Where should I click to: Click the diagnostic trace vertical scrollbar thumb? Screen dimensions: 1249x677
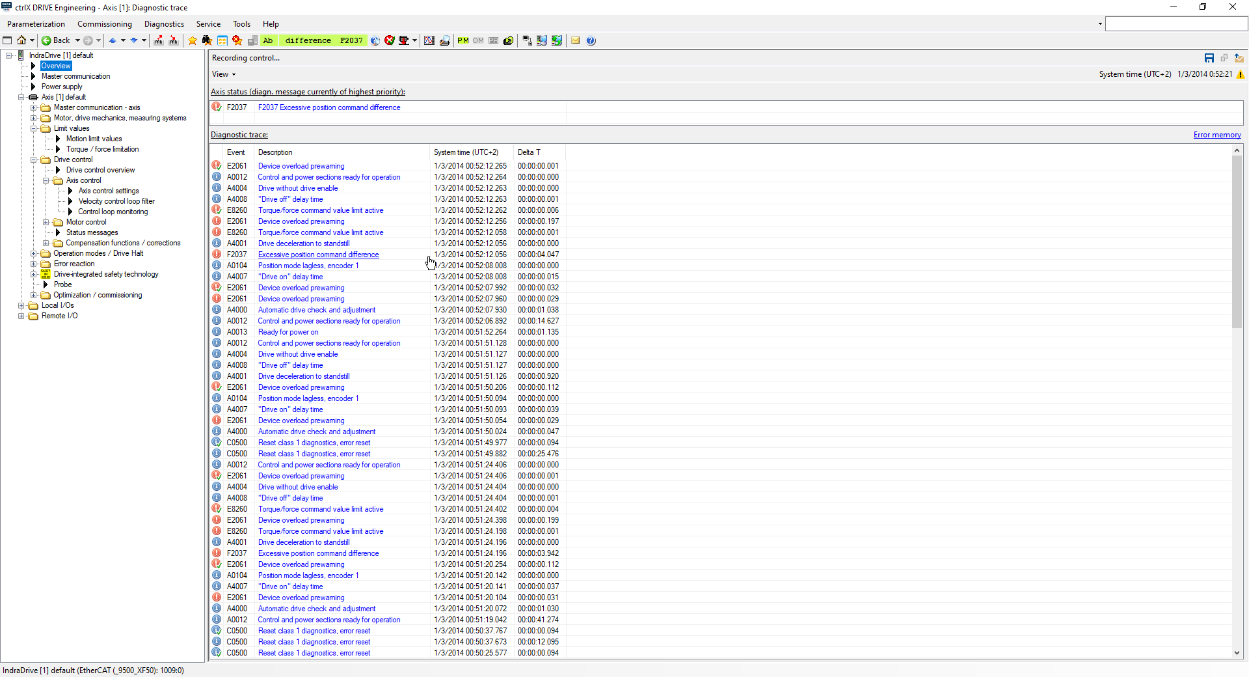(x=1237, y=241)
